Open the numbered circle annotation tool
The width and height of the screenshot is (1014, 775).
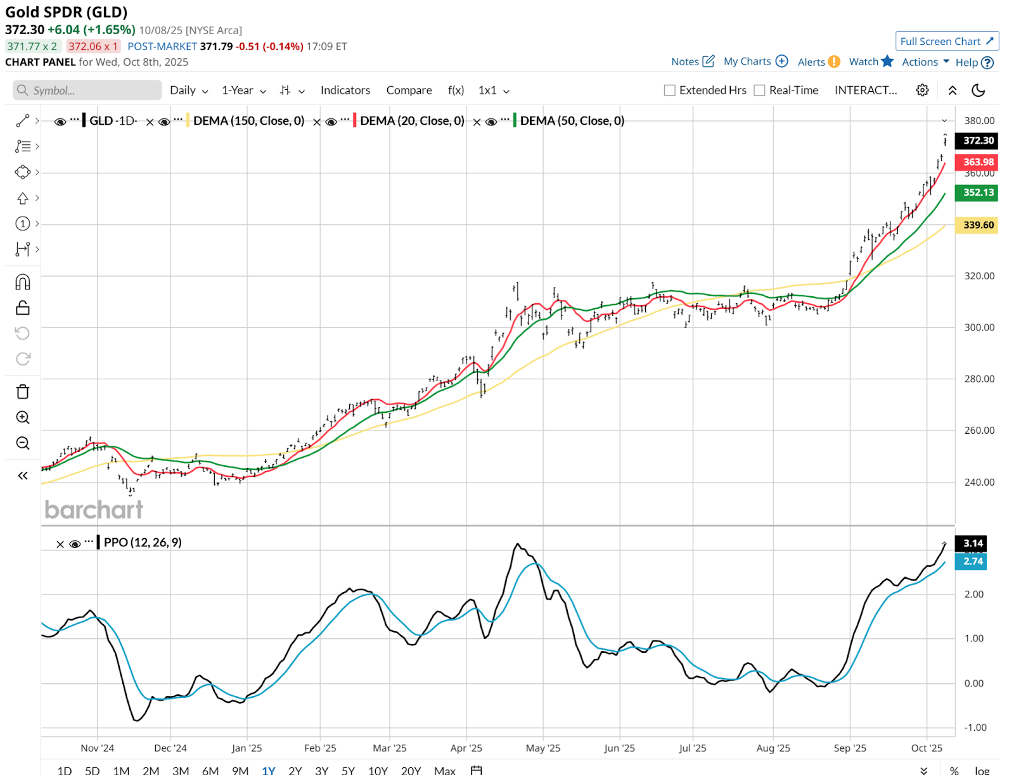click(x=23, y=224)
